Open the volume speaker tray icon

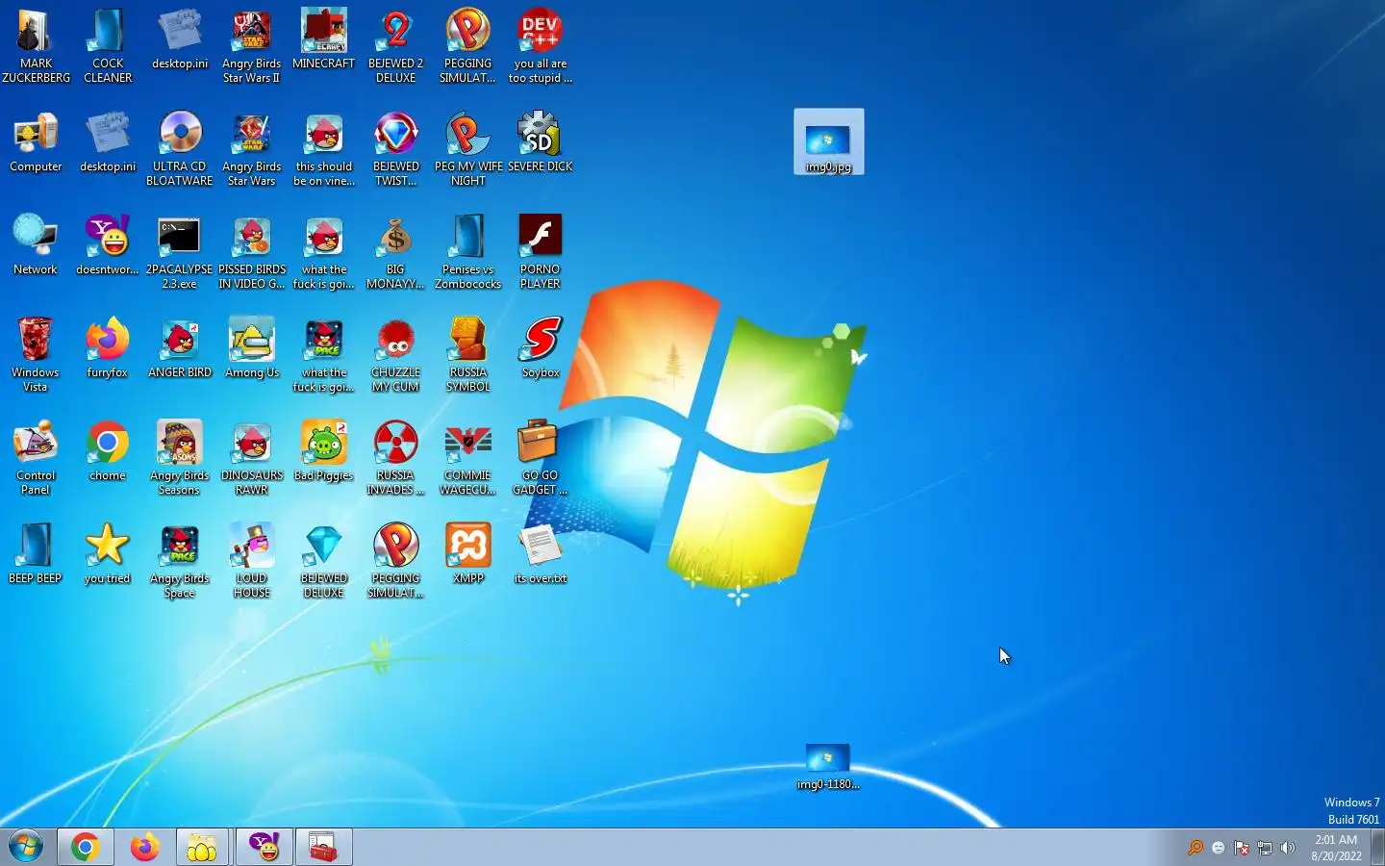point(1288,848)
